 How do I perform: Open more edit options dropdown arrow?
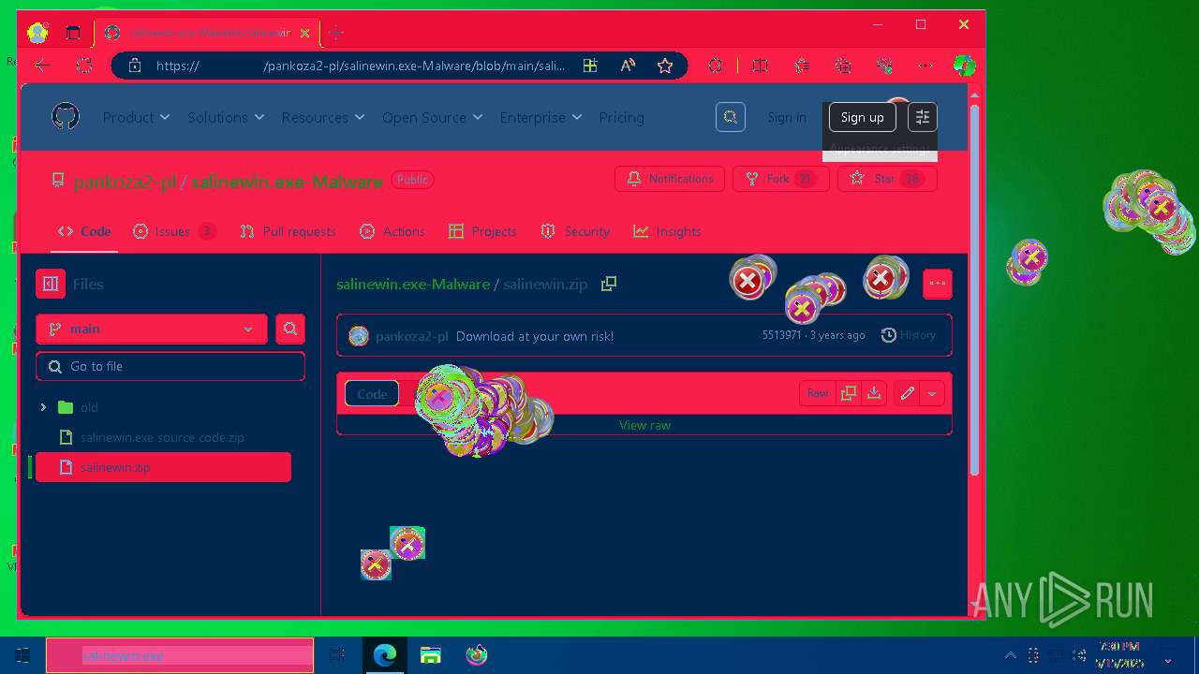[x=932, y=393]
